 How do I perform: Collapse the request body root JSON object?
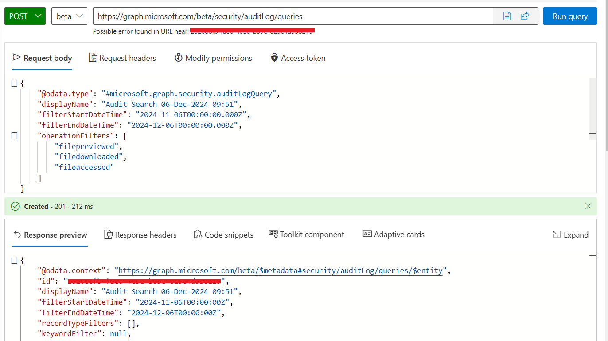click(14, 83)
